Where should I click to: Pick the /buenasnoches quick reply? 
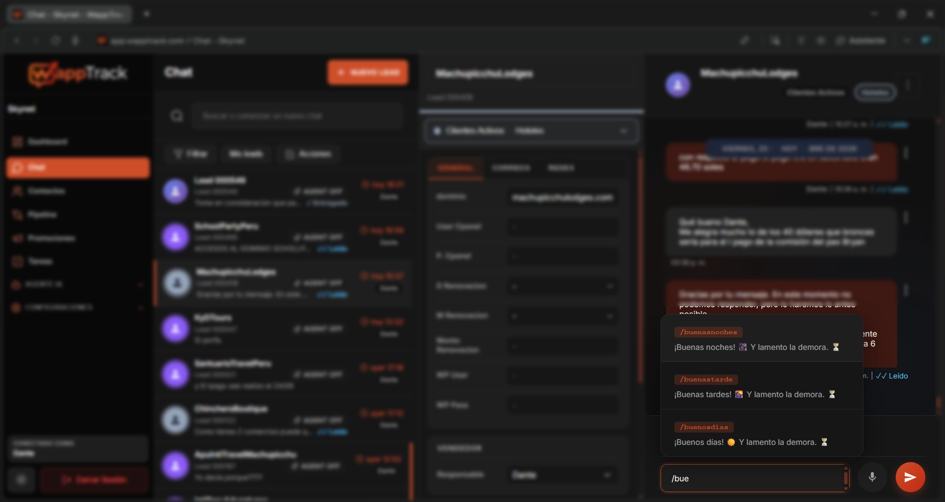(x=761, y=339)
